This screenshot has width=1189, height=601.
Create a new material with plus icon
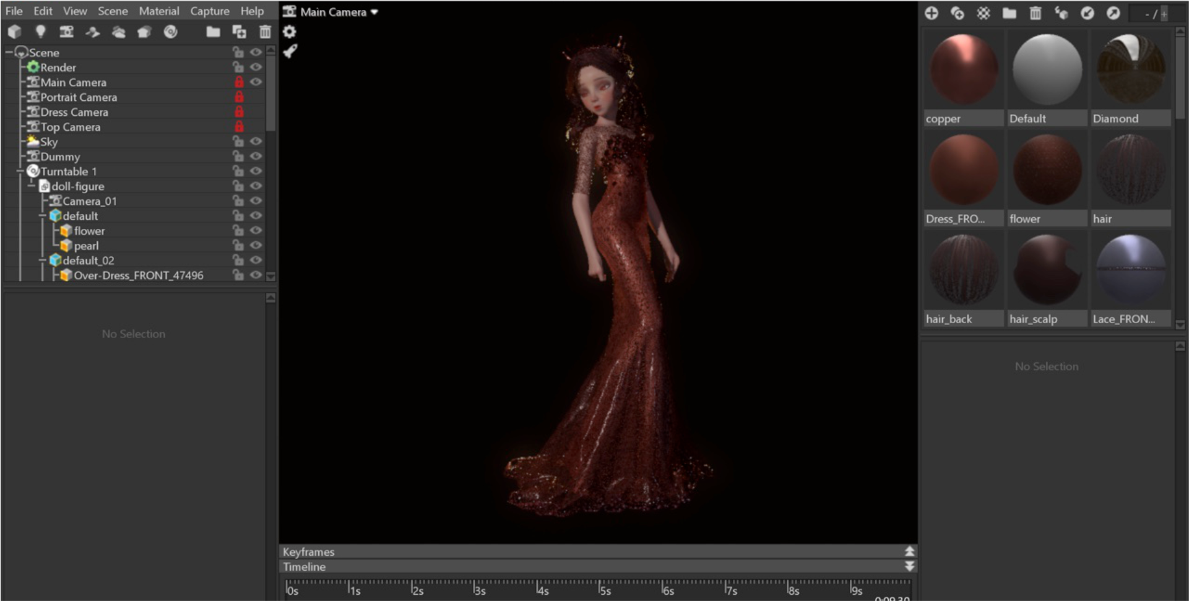[932, 13]
